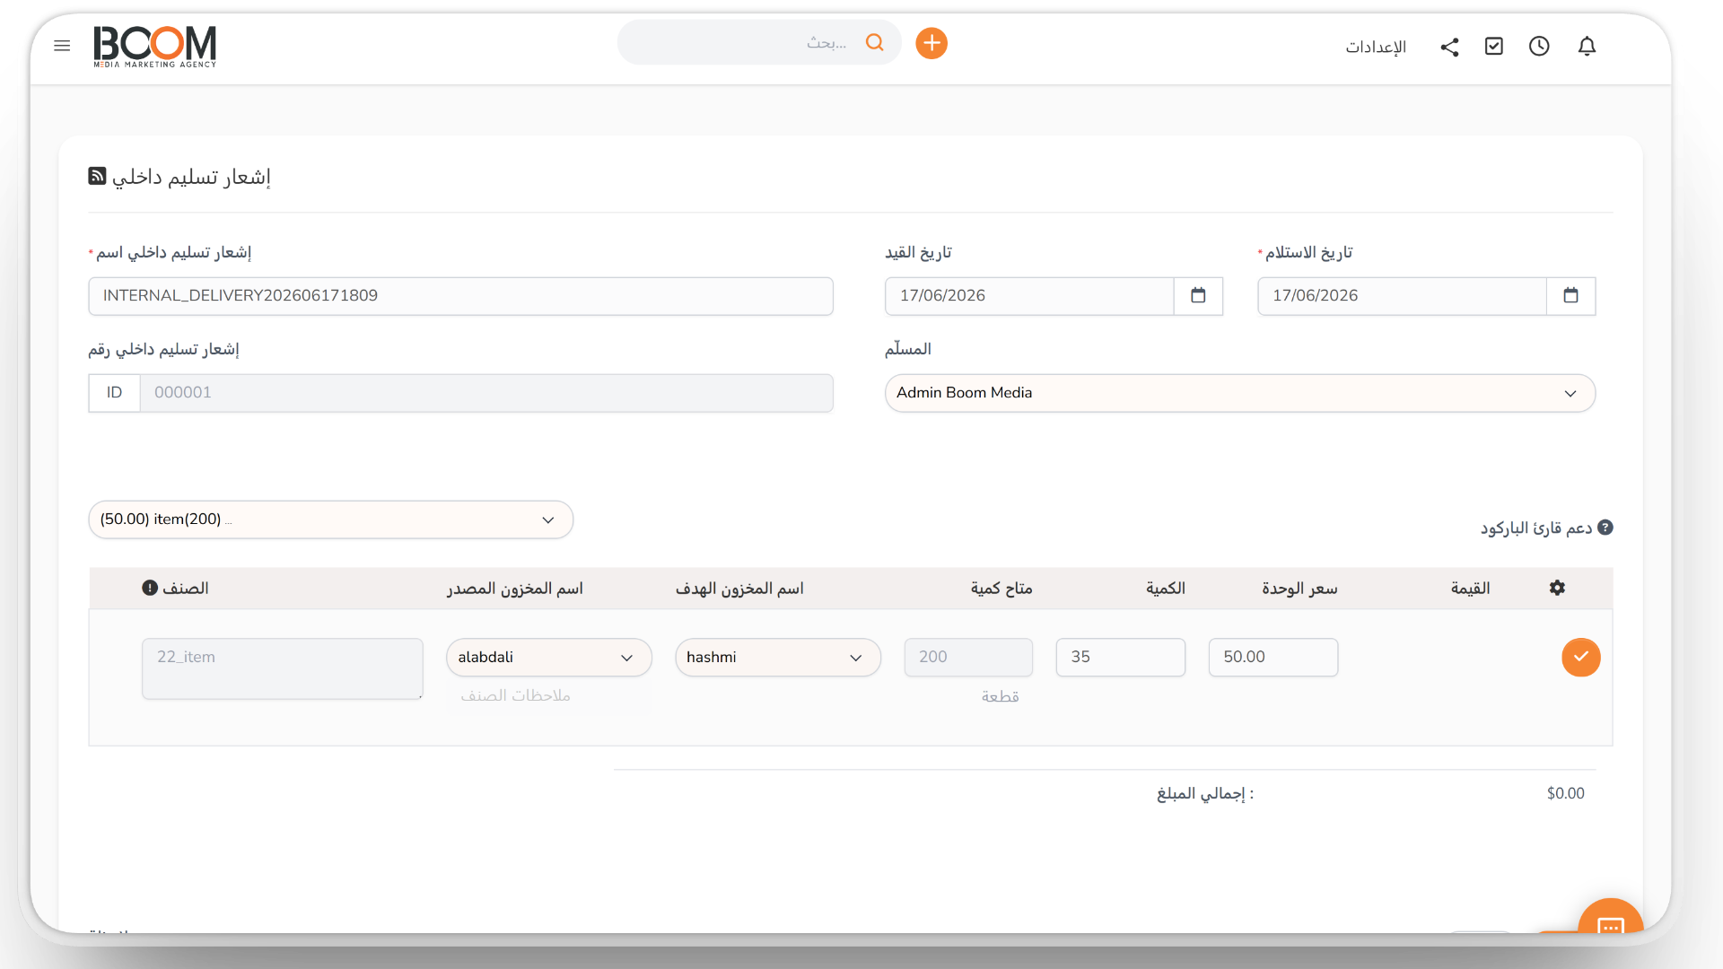Expand the item(200) selector dropdown
Image resolution: width=1723 pixels, height=969 pixels.
pos(331,519)
